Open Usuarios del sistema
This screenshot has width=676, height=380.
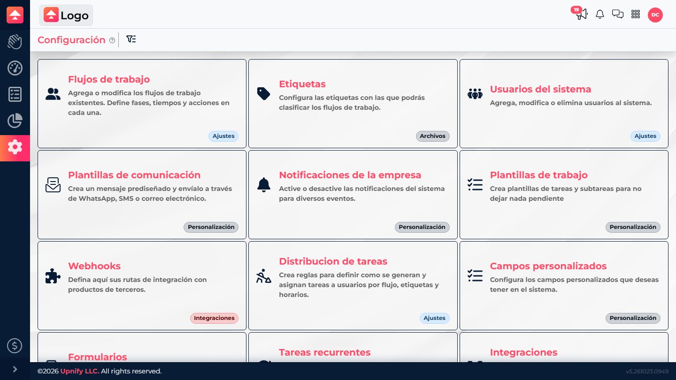[x=564, y=104]
